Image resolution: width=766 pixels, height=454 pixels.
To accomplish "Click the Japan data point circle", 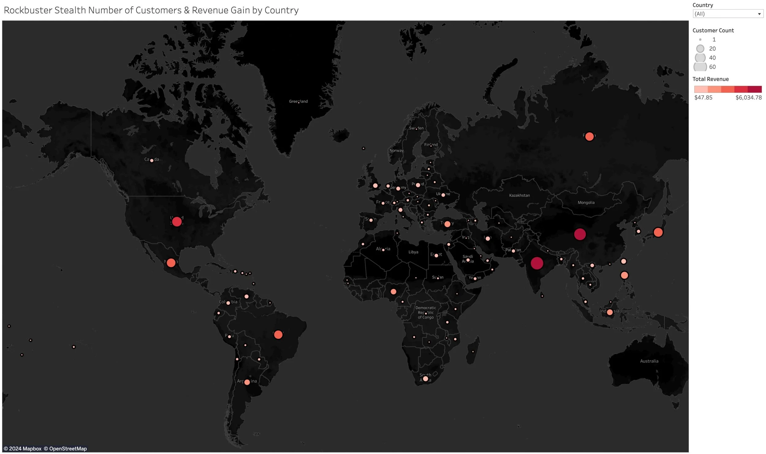I will pyautogui.click(x=658, y=232).
